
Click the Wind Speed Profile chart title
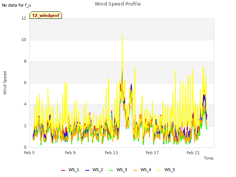[118, 4]
